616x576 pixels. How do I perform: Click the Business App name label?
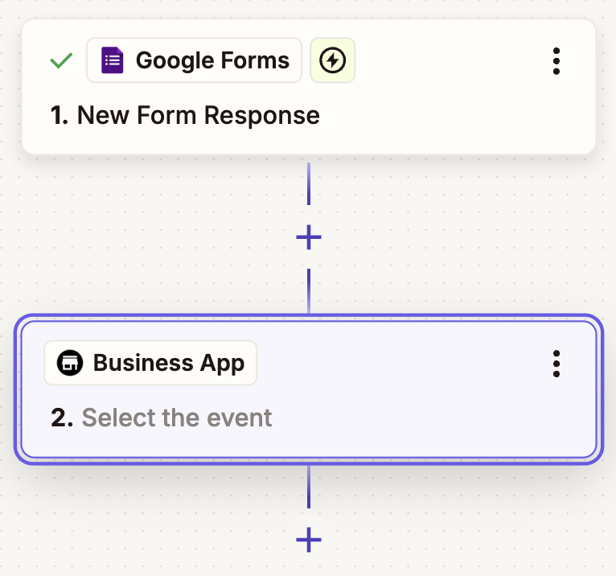click(169, 363)
